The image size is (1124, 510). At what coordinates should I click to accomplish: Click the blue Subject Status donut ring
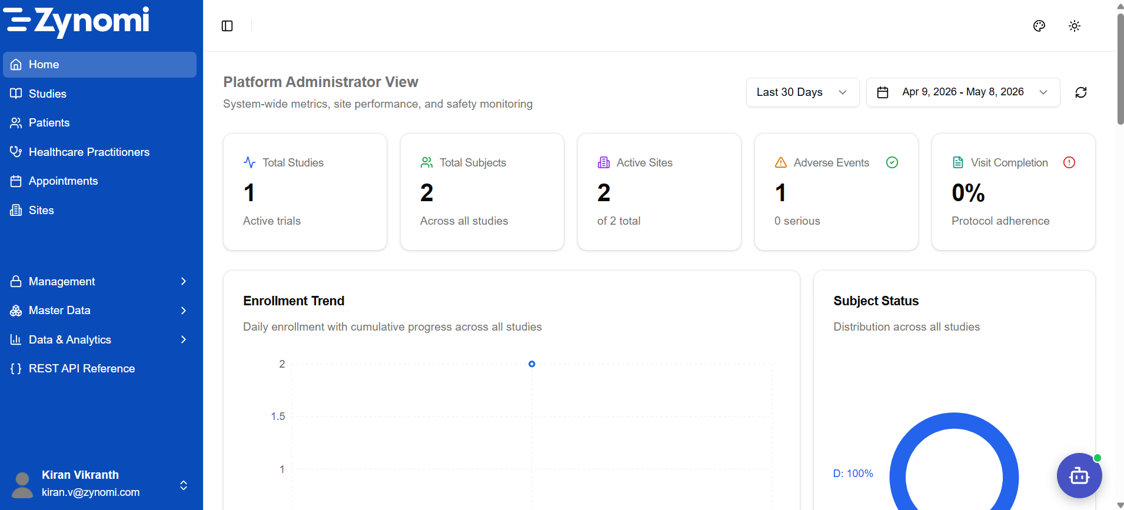coord(954,420)
